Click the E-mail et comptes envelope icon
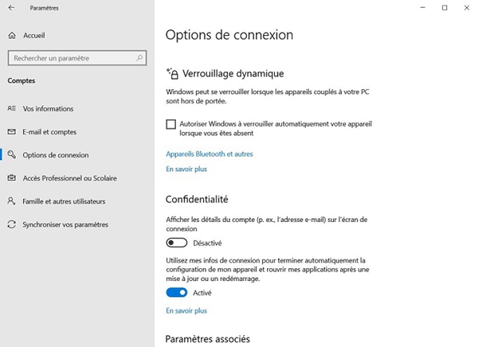478x347 pixels. [12, 131]
